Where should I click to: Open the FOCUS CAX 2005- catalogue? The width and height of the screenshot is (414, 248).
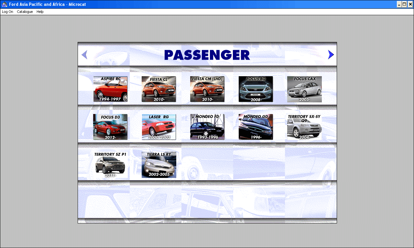coord(304,89)
